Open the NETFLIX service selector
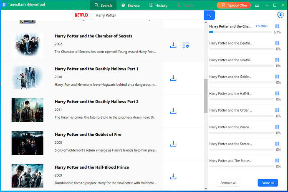The width and height of the screenshot is (288, 192). [x=81, y=15]
